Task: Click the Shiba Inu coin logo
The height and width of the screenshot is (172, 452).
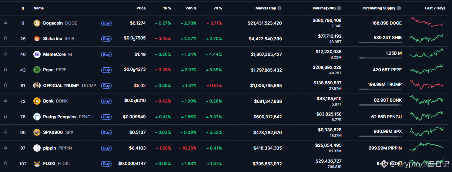Action: pyautogui.click(x=37, y=39)
